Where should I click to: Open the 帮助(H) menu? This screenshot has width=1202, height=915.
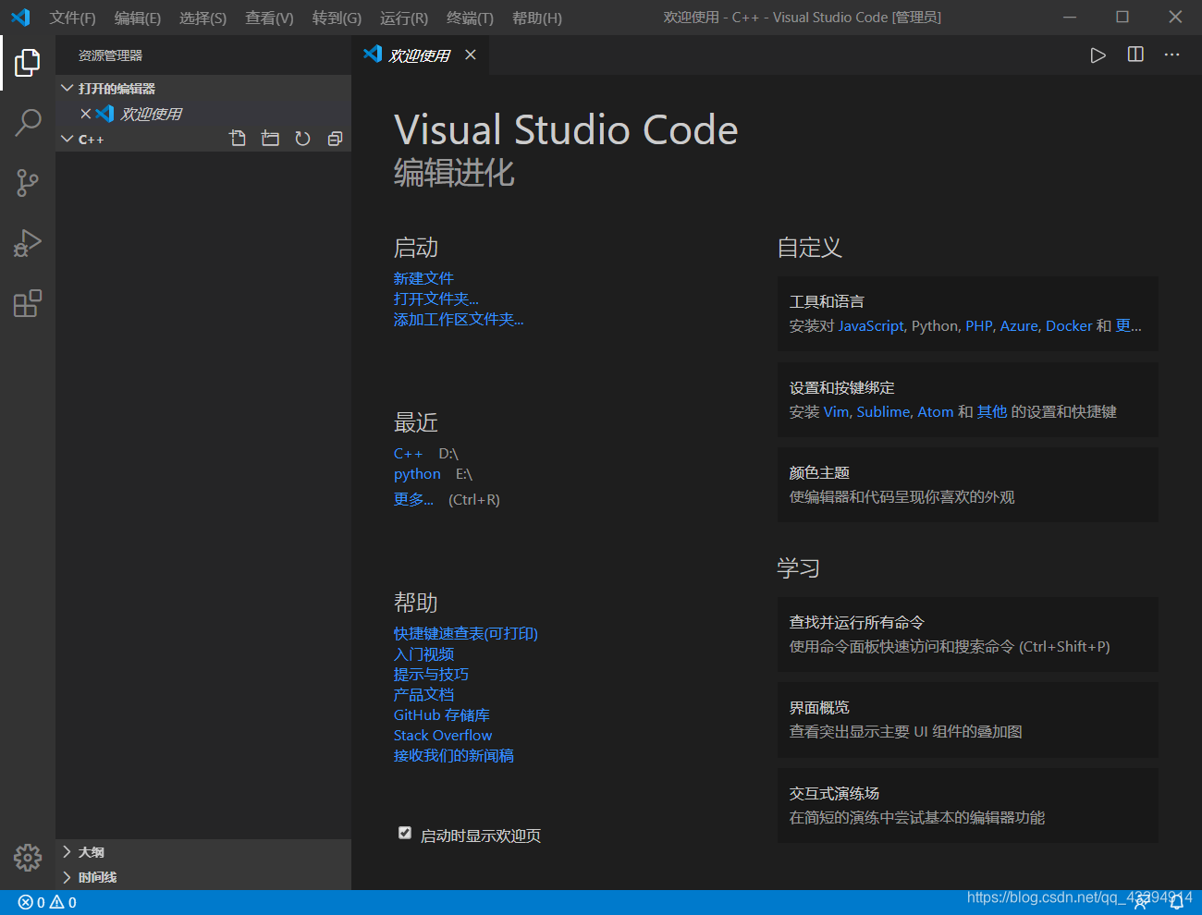[537, 18]
